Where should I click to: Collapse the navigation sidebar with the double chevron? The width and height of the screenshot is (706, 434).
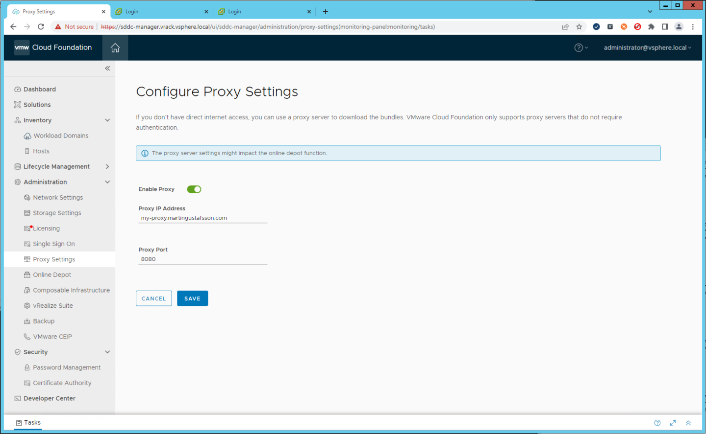pyautogui.click(x=107, y=68)
